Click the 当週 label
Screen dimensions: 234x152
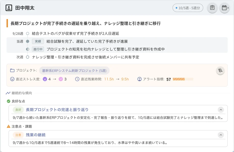(x=20, y=41)
